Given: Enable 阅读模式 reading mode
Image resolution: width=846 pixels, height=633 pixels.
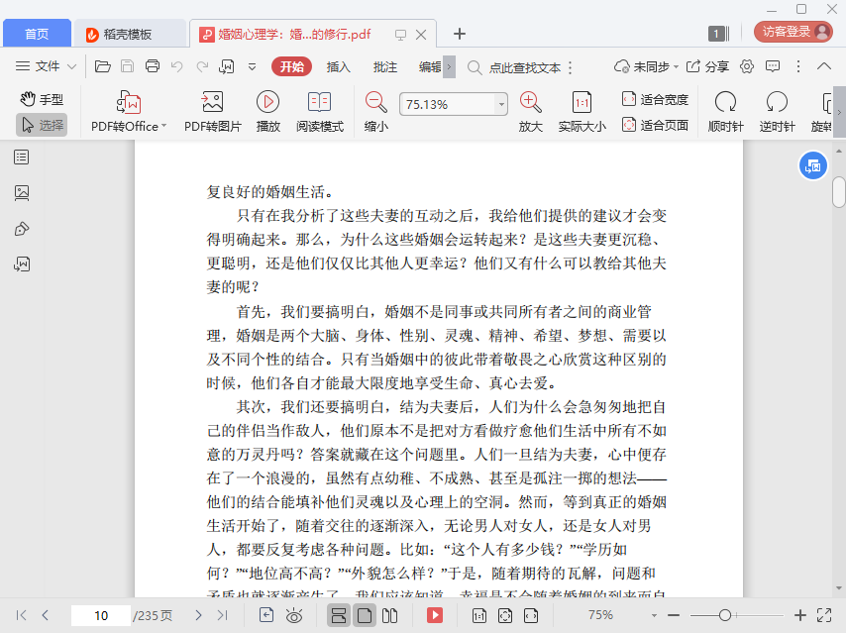Looking at the screenshot, I should [x=319, y=112].
